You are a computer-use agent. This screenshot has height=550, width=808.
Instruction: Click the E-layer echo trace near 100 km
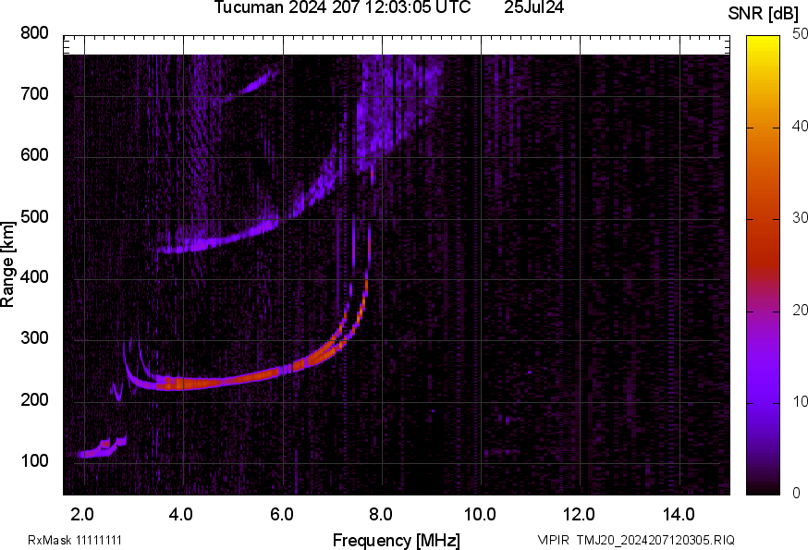(x=102, y=448)
